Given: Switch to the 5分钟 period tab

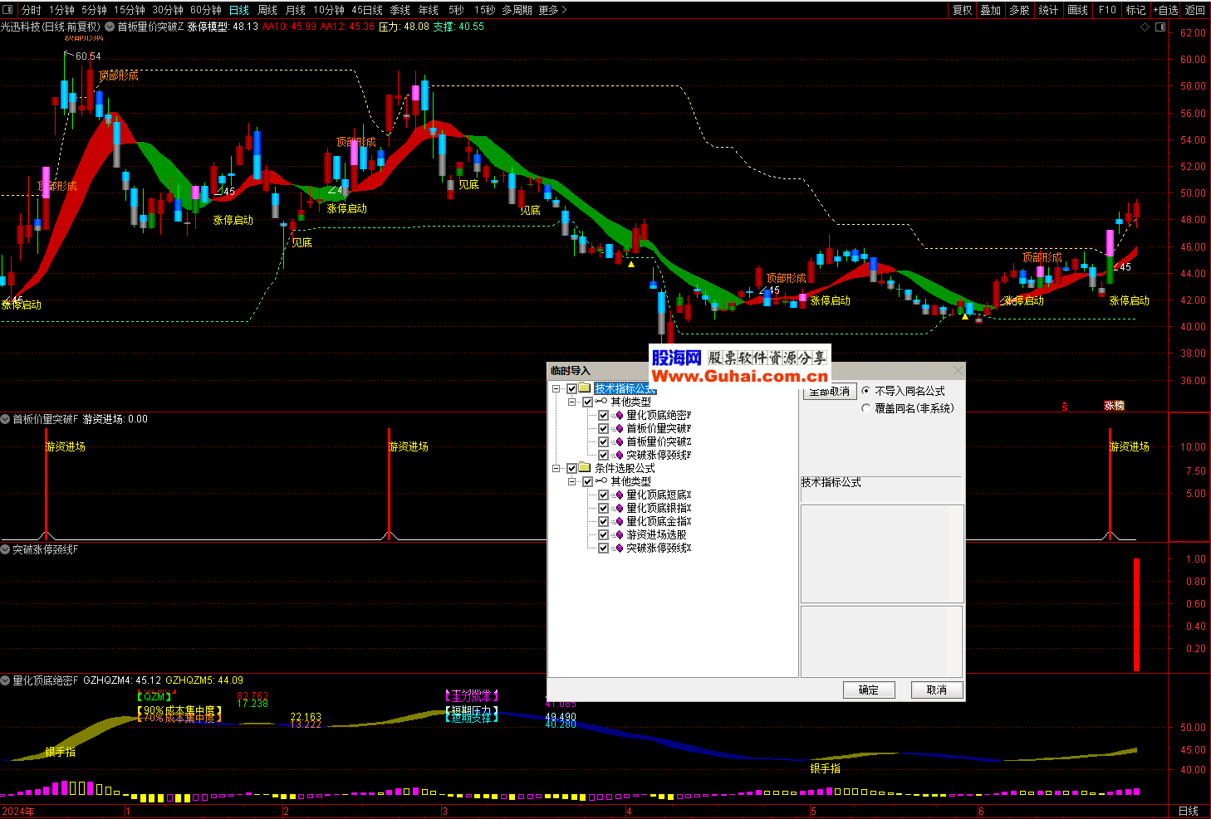Looking at the screenshot, I should pyautogui.click(x=95, y=10).
